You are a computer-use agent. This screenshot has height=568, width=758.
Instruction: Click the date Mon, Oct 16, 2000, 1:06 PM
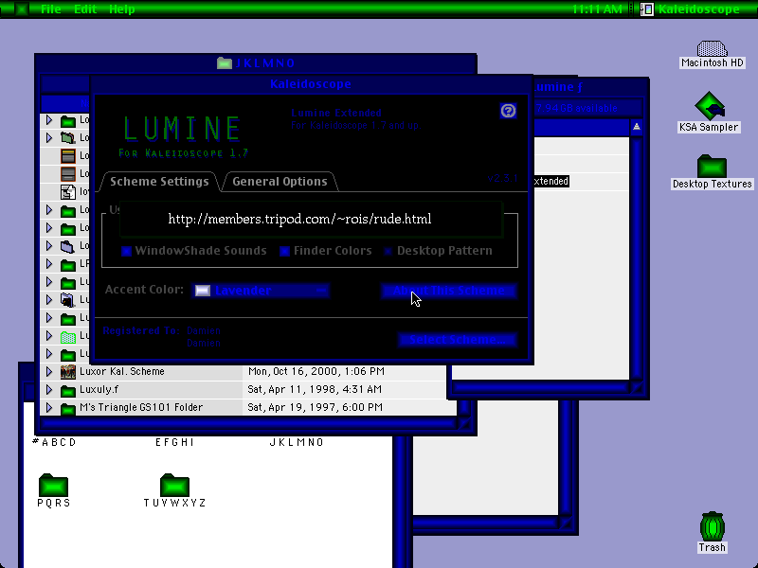(x=316, y=371)
